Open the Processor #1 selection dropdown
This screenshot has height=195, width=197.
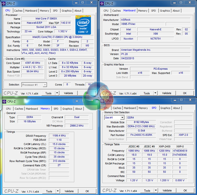coord(45,85)
